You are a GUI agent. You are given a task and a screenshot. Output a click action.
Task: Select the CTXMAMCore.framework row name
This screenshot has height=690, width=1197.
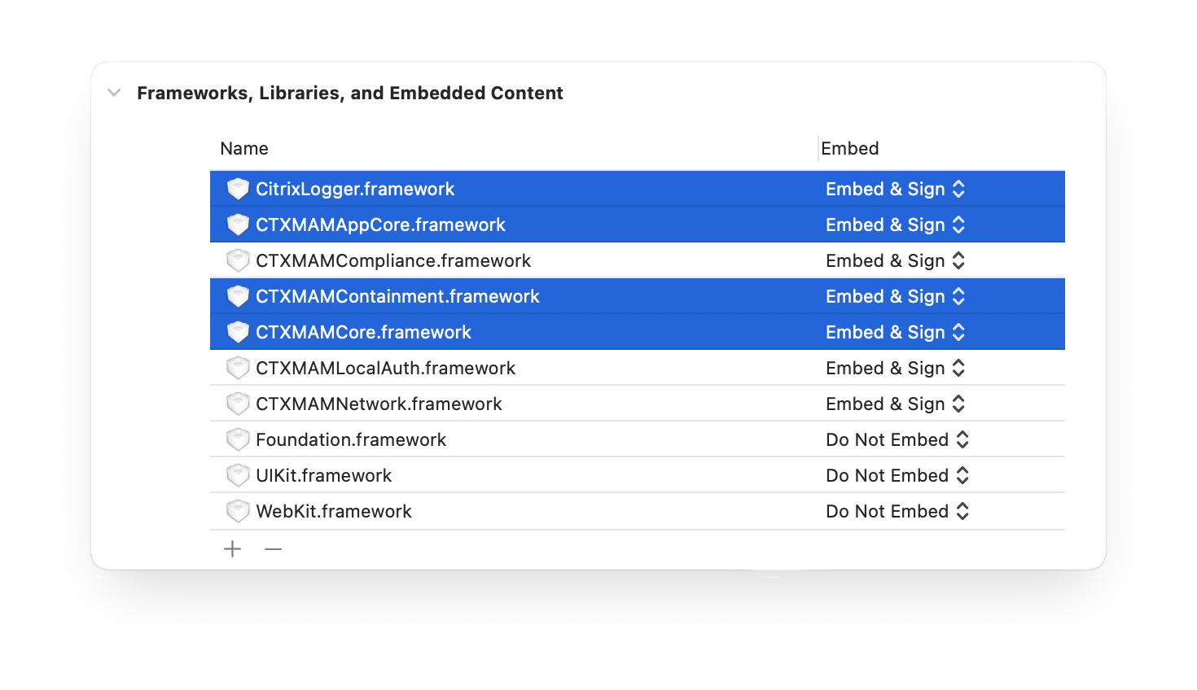[363, 332]
